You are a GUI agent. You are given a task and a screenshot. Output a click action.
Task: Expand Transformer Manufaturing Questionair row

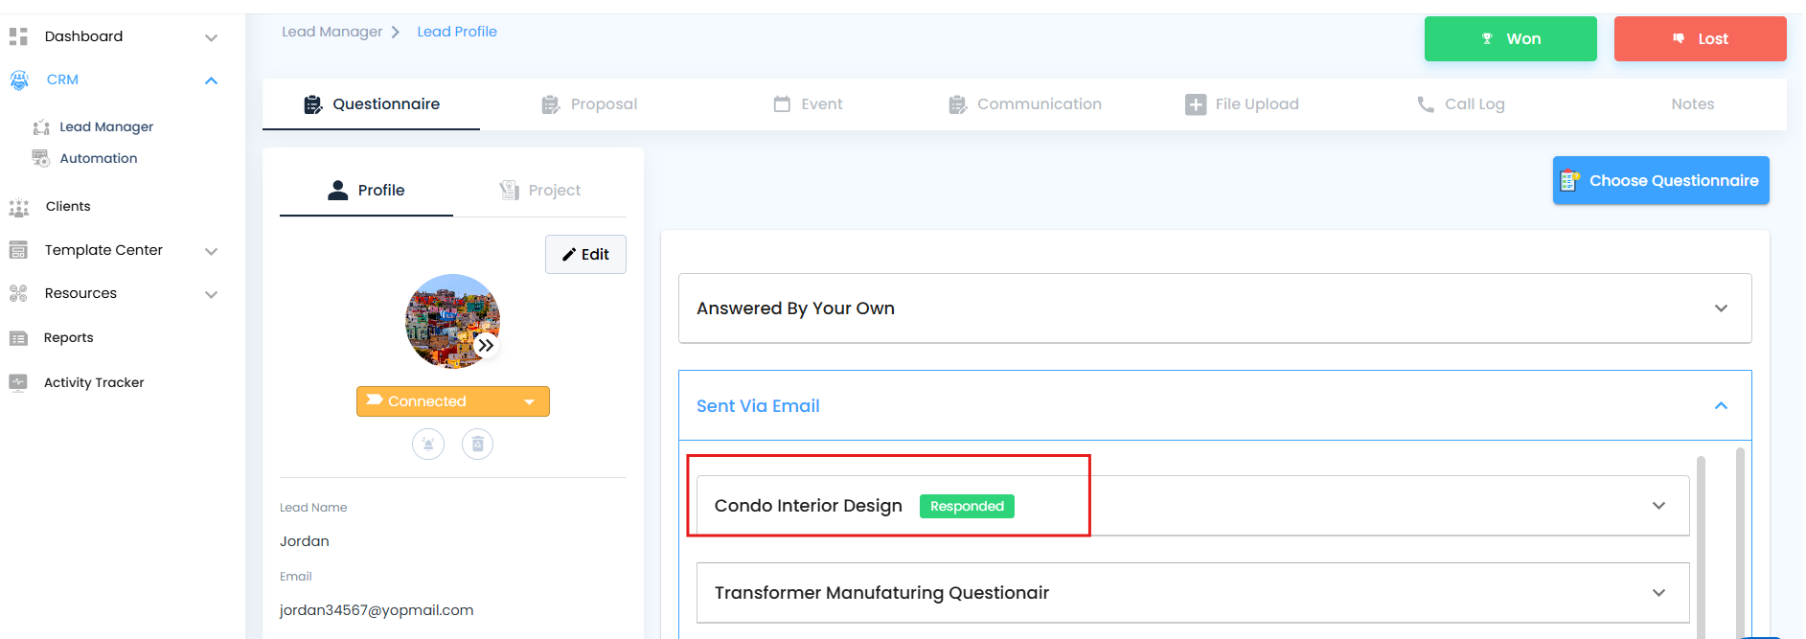pos(1193,593)
